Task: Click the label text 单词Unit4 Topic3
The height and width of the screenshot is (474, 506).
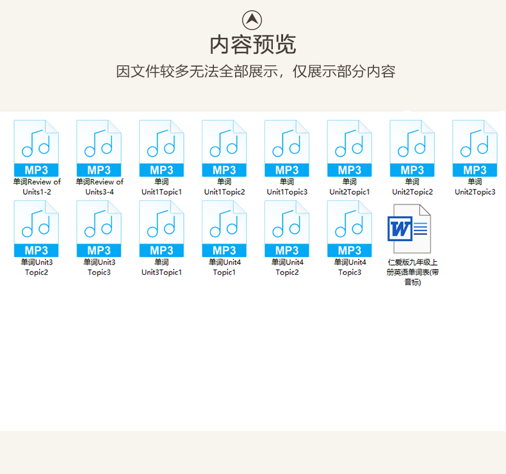Action: 350,267
